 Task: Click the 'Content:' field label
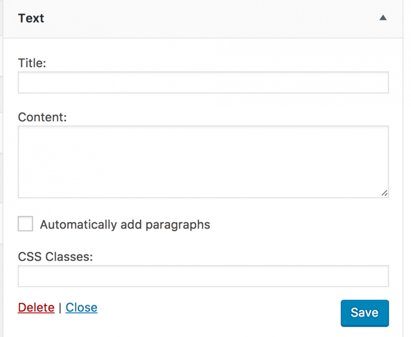point(42,117)
